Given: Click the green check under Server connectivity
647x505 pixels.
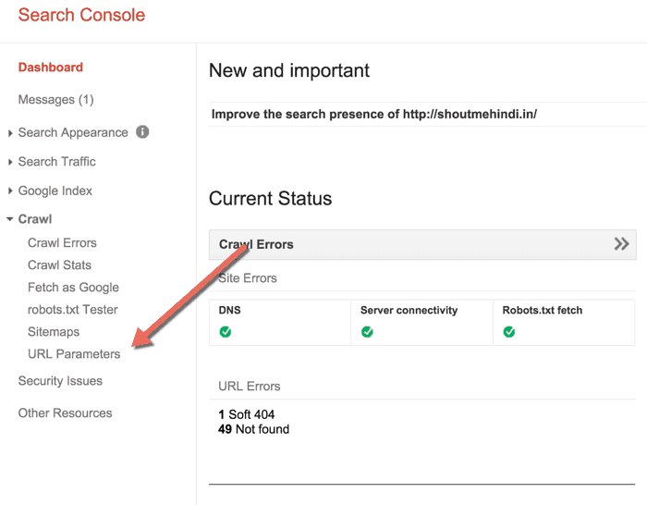Looking at the screenshot, I should [367, 331].
